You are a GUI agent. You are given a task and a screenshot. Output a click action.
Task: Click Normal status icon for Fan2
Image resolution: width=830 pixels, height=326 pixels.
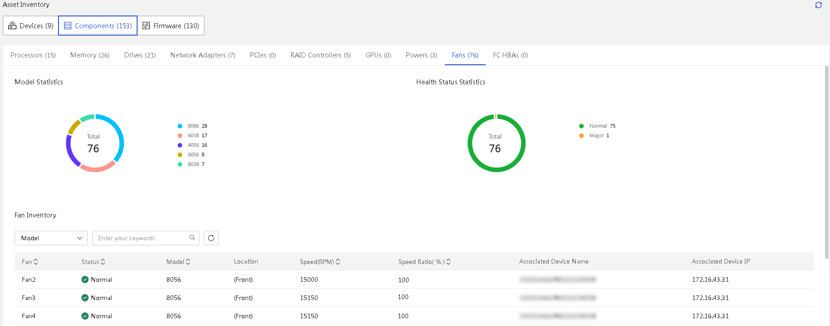85,279
